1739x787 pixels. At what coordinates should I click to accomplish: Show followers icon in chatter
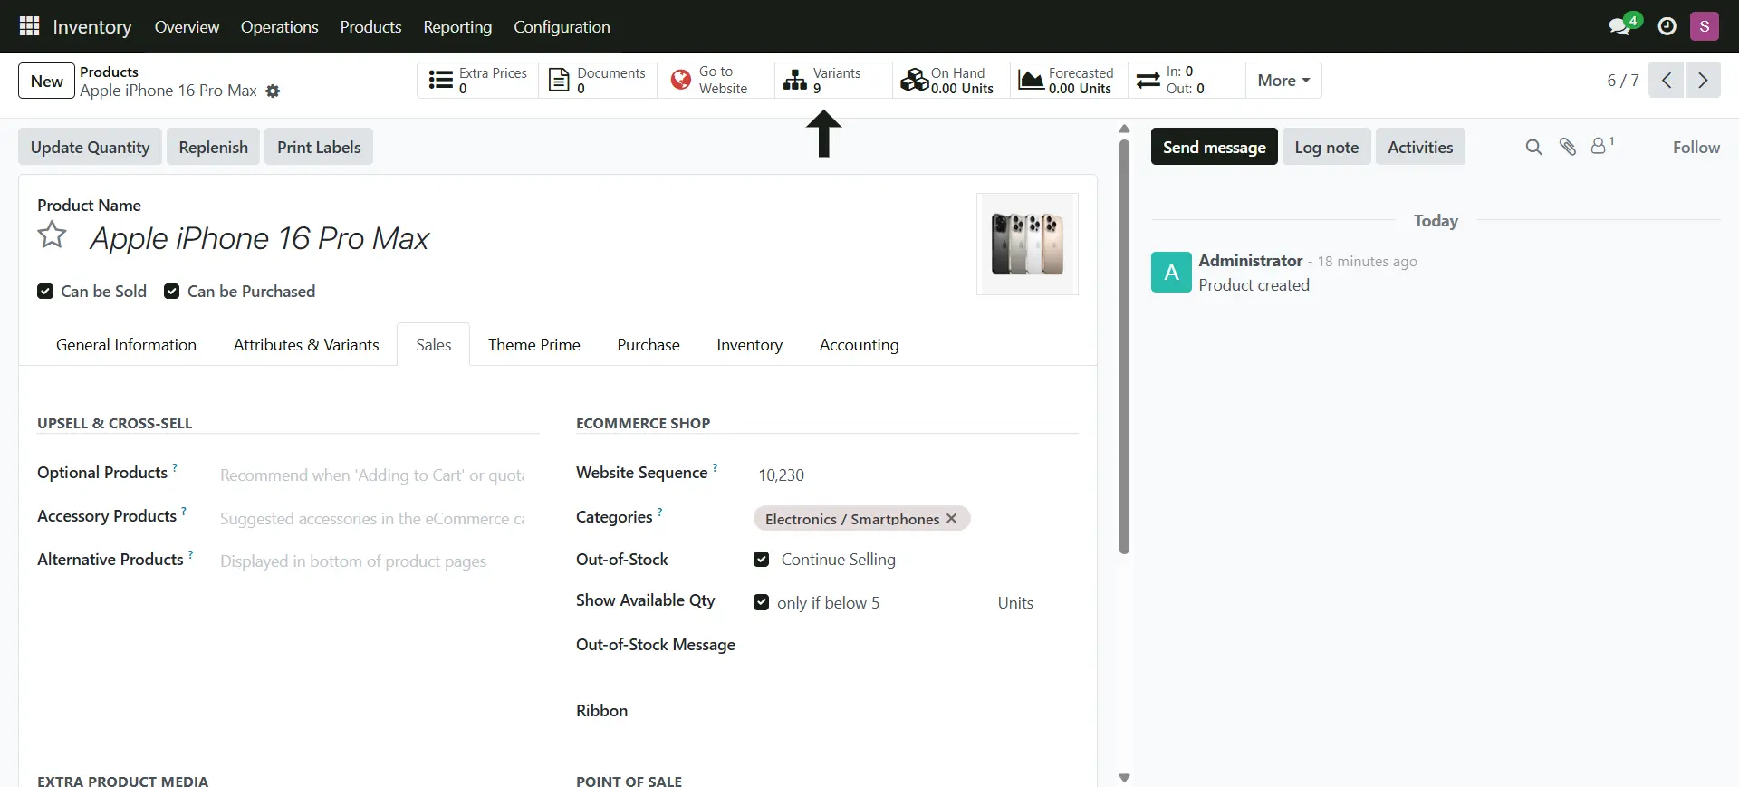1600,146
